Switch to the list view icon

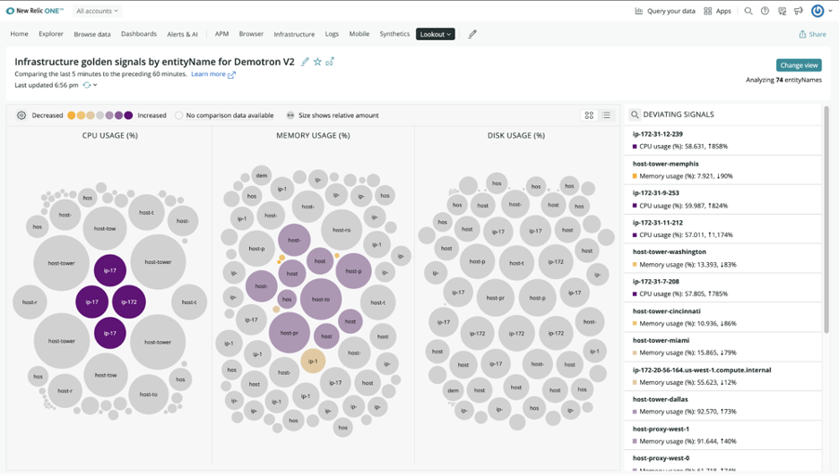(607, 115)
